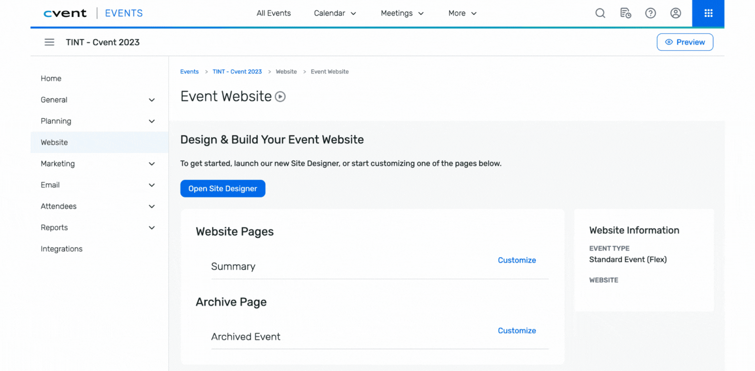Open the Calendar dropdown menu
The height and width of the screenshot is (371, 755).
pyautogui.click(x=335, y=13)
